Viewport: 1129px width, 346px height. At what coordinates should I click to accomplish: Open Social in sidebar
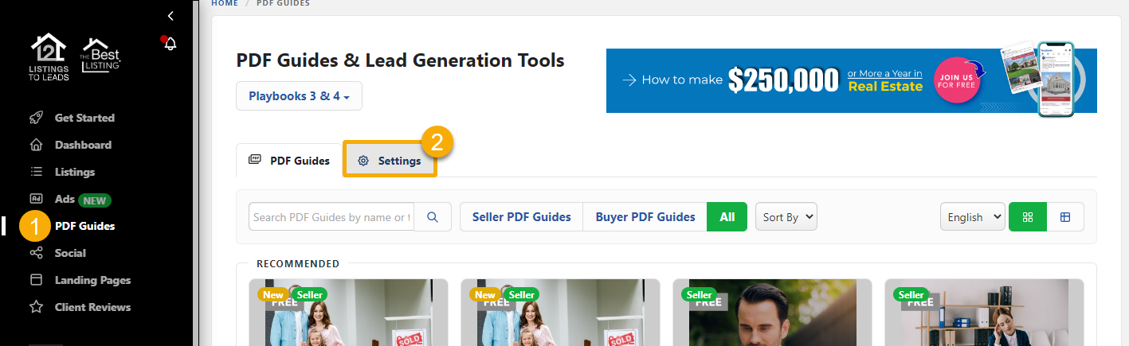tap(70, 253)
